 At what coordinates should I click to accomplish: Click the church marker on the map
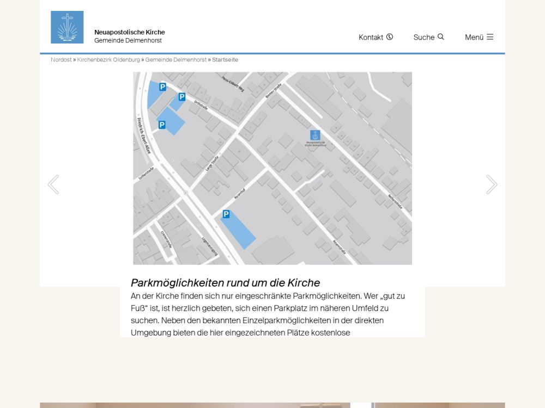click(x=315, y=135)
